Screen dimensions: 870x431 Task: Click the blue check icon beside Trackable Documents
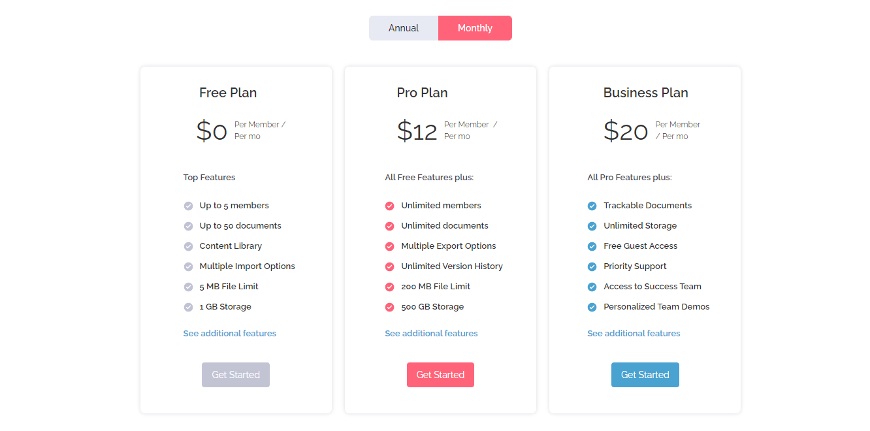click(x=592, y=206)
